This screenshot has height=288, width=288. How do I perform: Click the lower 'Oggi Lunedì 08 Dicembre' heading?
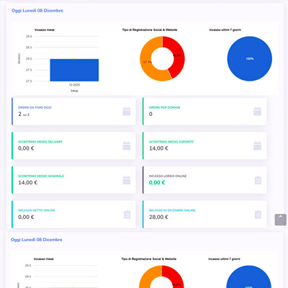pyautogui.click(x=36, y=240)
